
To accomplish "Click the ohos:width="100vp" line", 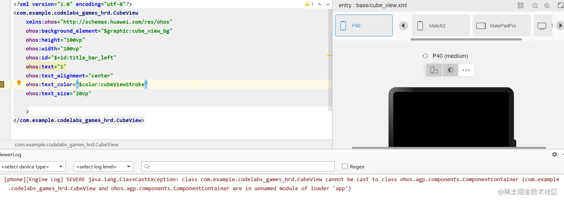I will tap(54, 49).
